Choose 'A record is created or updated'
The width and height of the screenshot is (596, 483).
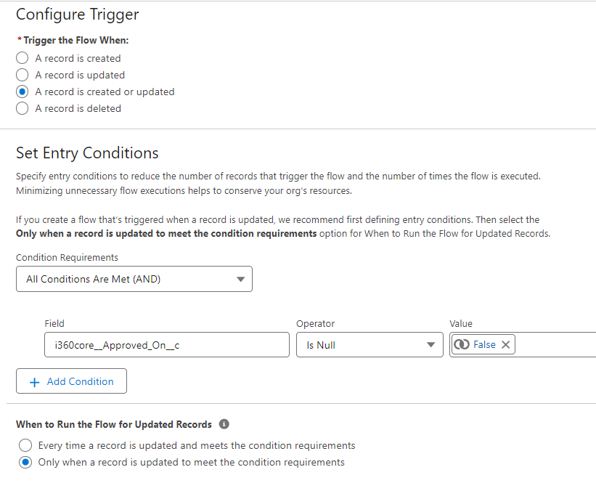pyautogui.click(x=22, y=92)
